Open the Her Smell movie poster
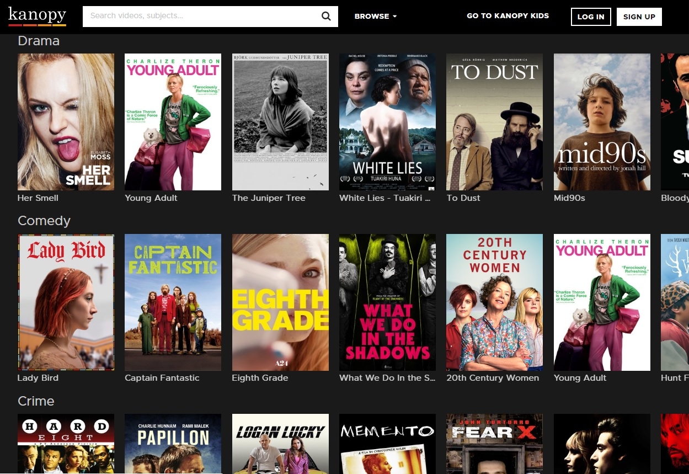Image resolution: width=689 pixels, height=474 pixels. 66,121
